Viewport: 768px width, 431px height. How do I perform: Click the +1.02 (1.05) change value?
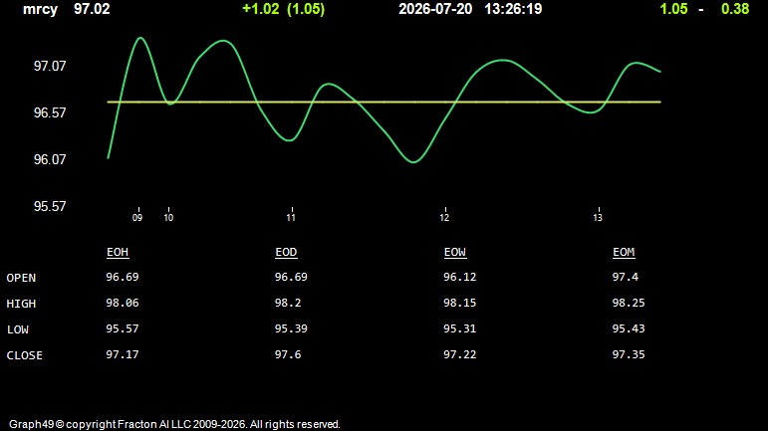[284, 9]
